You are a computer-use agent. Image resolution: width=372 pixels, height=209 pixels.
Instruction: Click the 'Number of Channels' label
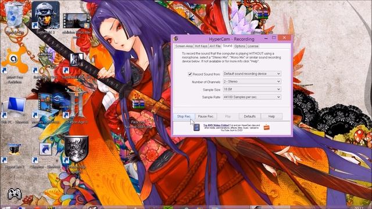pos(206,82)
